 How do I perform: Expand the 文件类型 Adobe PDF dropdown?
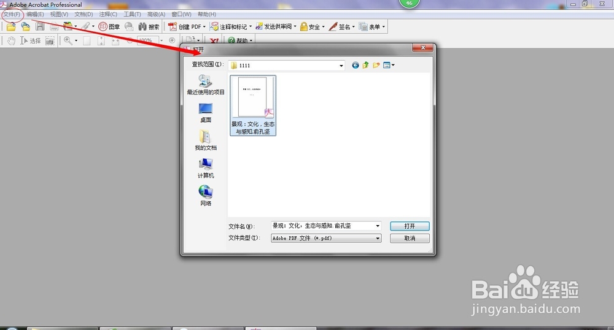(x=378, y=238)
